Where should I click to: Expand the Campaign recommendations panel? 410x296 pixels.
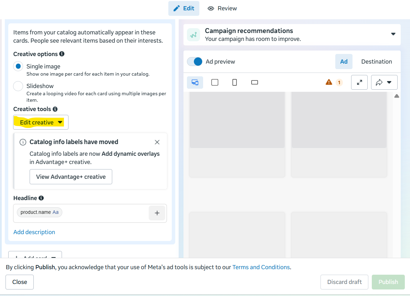point(393,34)
